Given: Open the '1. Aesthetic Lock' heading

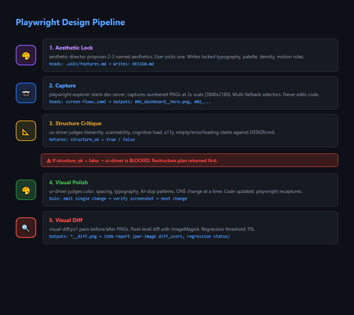Looking at the screenshot, I should (71, 48).
